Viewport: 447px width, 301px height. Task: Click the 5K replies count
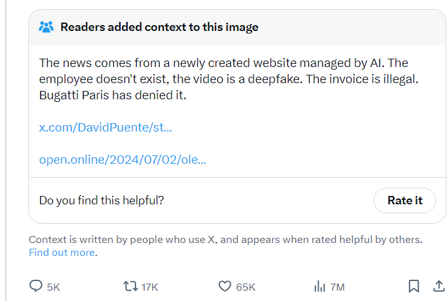pos(54,287)
